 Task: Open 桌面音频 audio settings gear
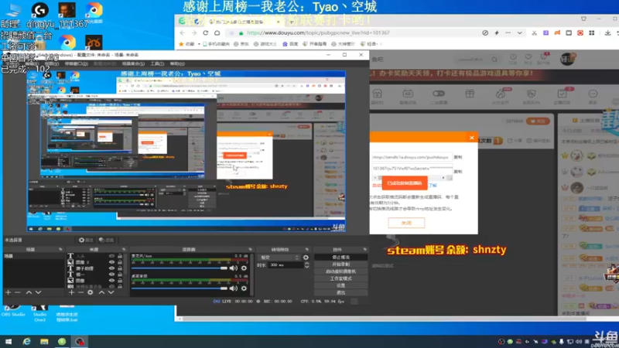(x=244, y=288)
